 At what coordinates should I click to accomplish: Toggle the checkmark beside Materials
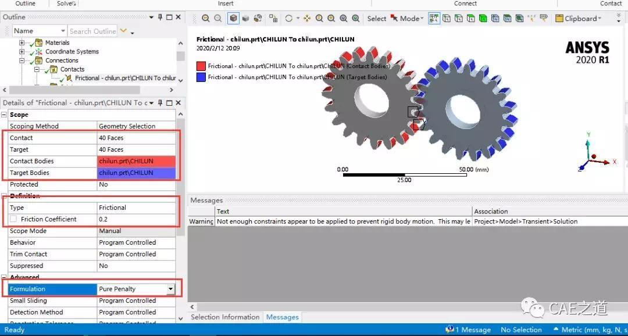tap(31, 43)
